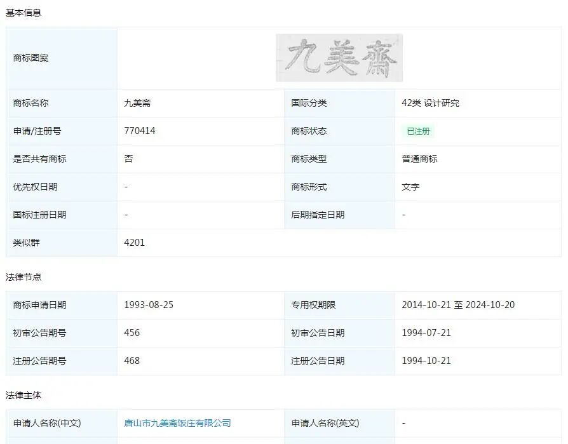Click the registration announcement issue 468

click(x=132, y=361)
